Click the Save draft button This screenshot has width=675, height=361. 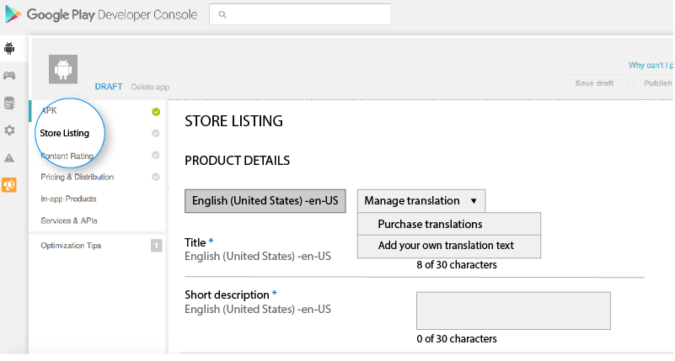point(594,83)
